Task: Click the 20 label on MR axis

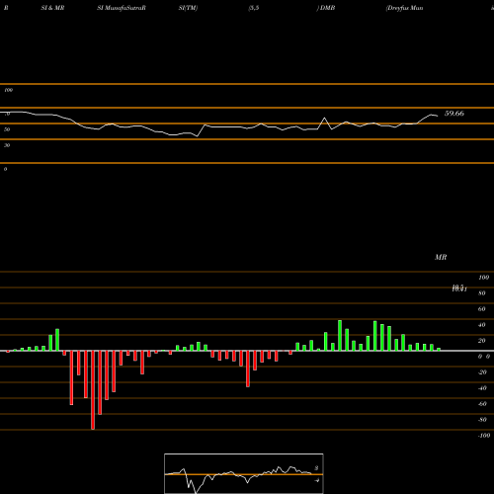Action: [482, 341]
